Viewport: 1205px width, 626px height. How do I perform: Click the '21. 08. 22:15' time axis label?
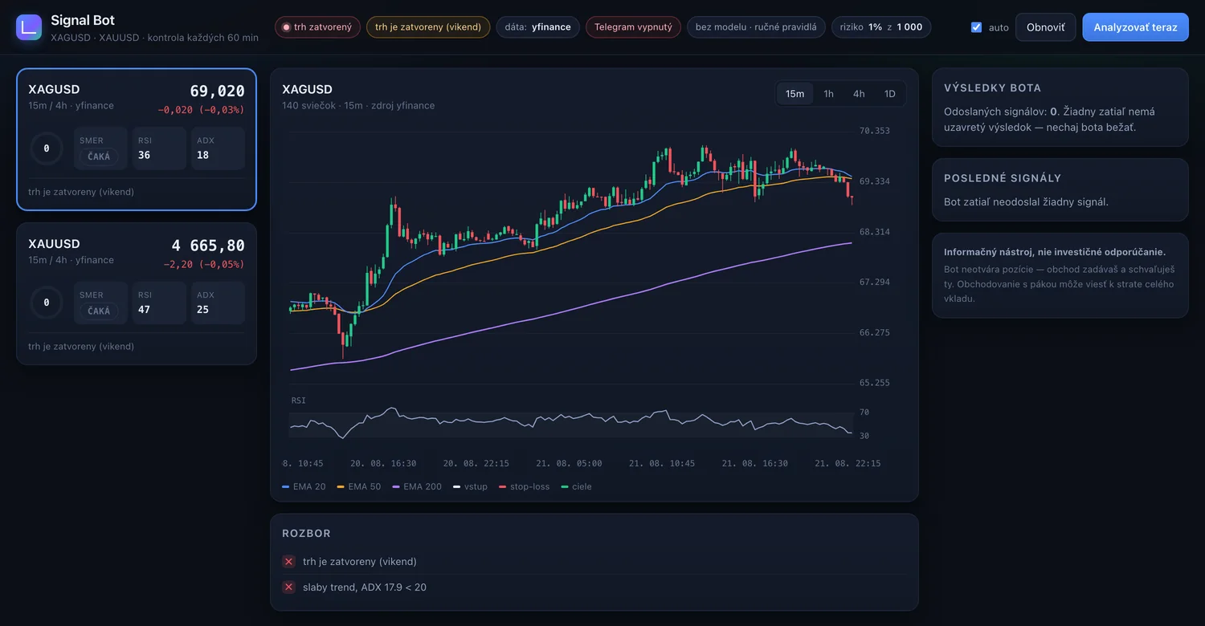point(848,464)
